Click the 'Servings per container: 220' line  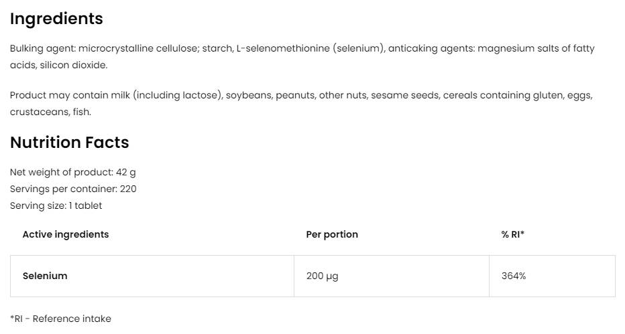(x=73, y=189)
